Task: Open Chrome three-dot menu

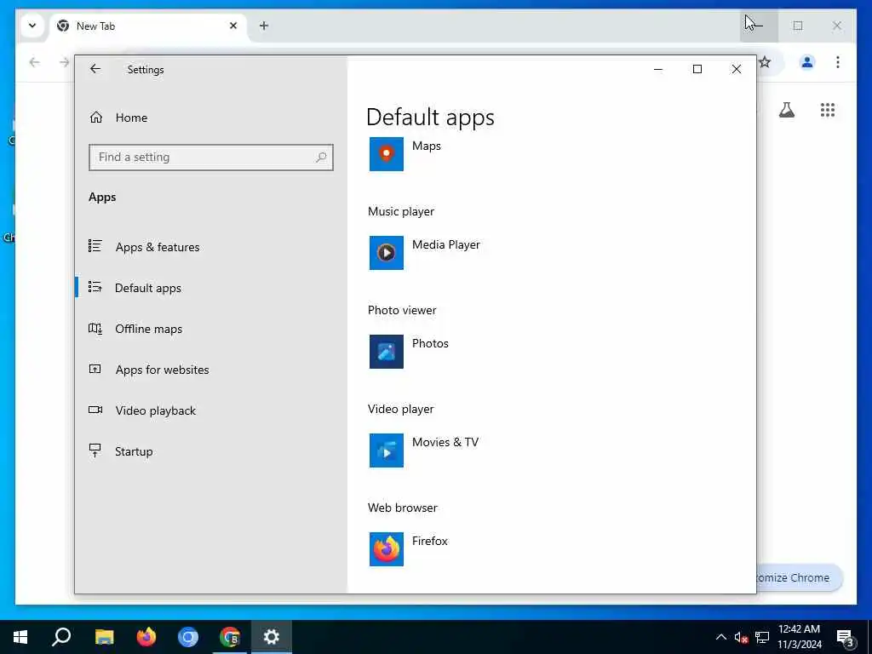Action: [x=838, y=62]
